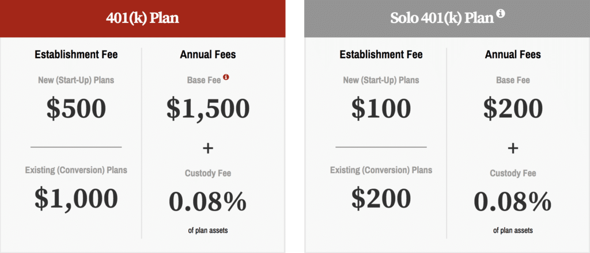This screenshot has width=590, height=253.
Task: Click plus sign between Solo annual fees
Action: [513, 149]
